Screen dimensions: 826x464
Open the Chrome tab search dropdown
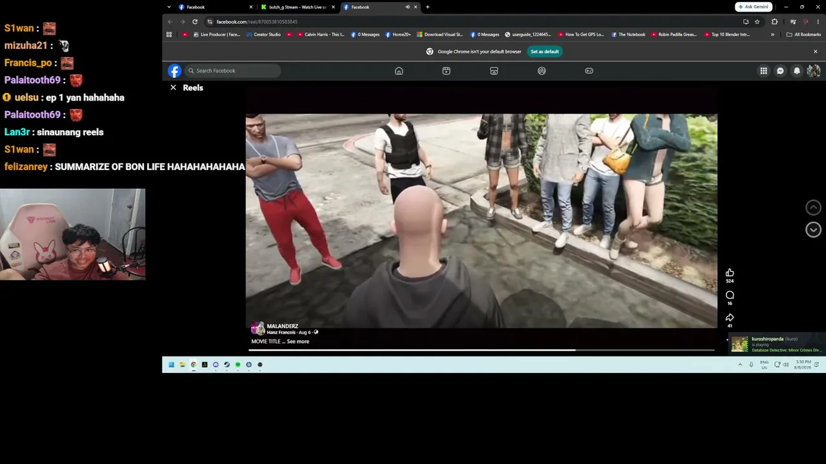[169, 7]
